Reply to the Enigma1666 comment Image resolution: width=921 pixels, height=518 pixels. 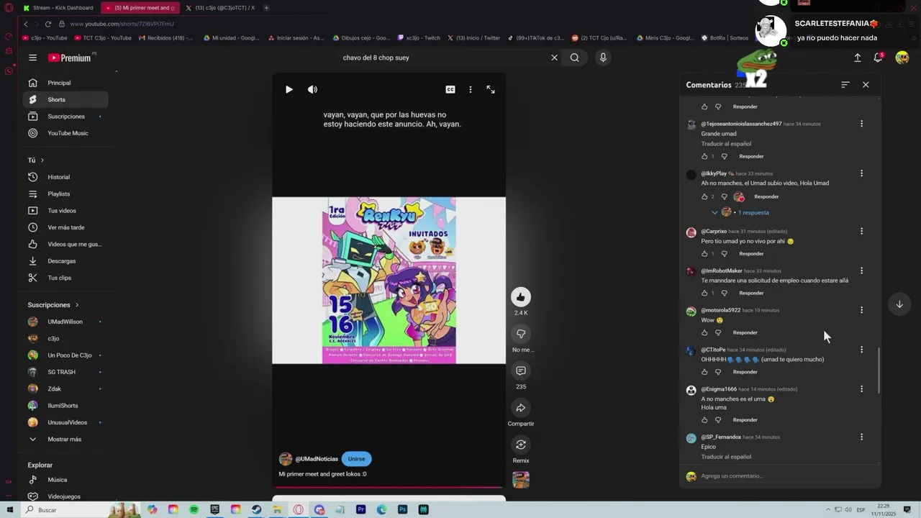745,419
